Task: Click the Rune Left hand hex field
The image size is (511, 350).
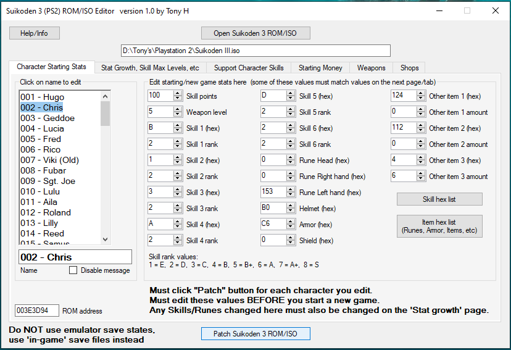Action: (x=274, y=192)
